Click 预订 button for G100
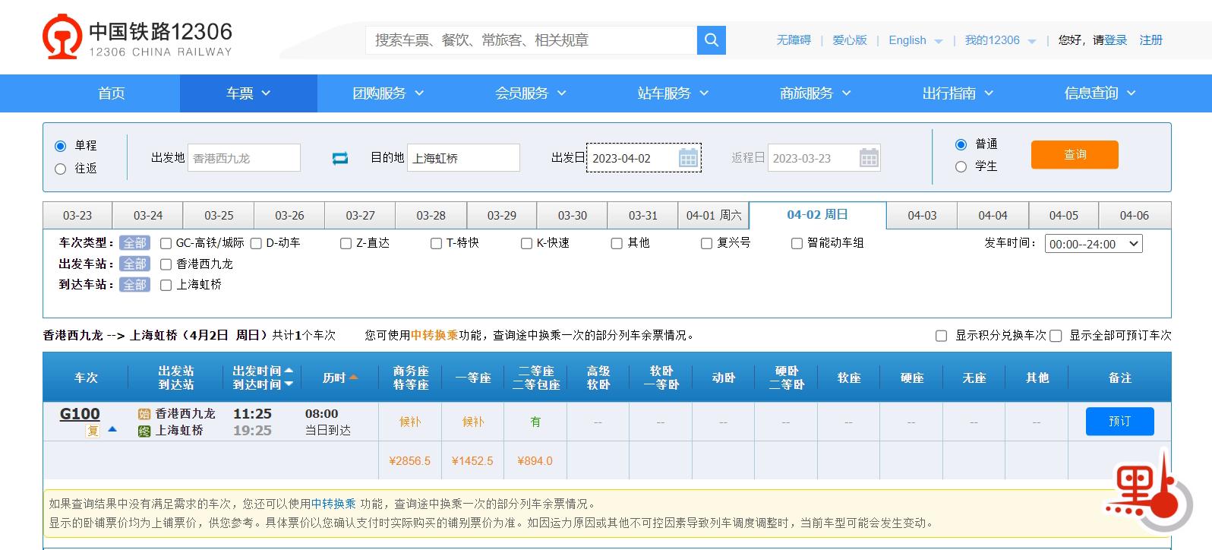 pyautogui.click(x=1120, y=422)
